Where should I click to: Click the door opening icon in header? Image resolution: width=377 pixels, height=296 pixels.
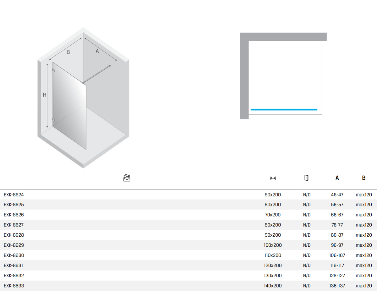point(307,178)
